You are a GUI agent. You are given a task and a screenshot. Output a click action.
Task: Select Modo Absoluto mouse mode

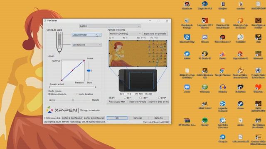click(x=49, y=94)
